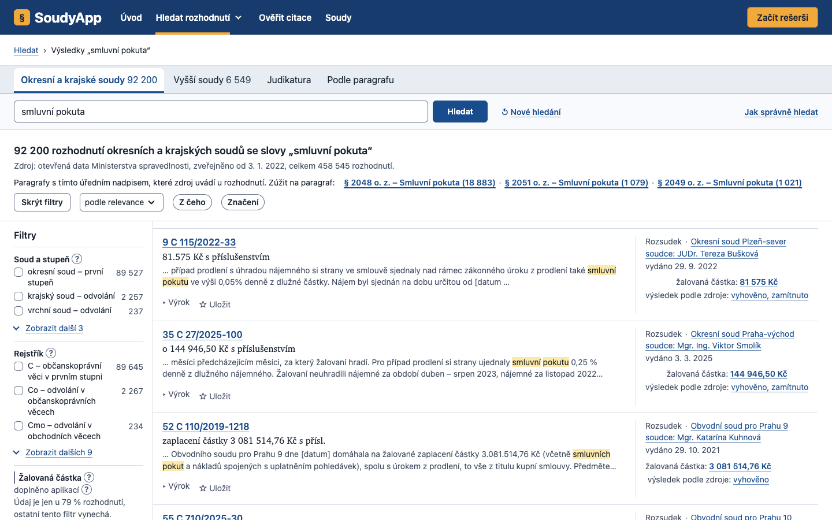The image size is (832, 520).
Task: Open help for 'doplněno aplikací' note
Action: 87,489
